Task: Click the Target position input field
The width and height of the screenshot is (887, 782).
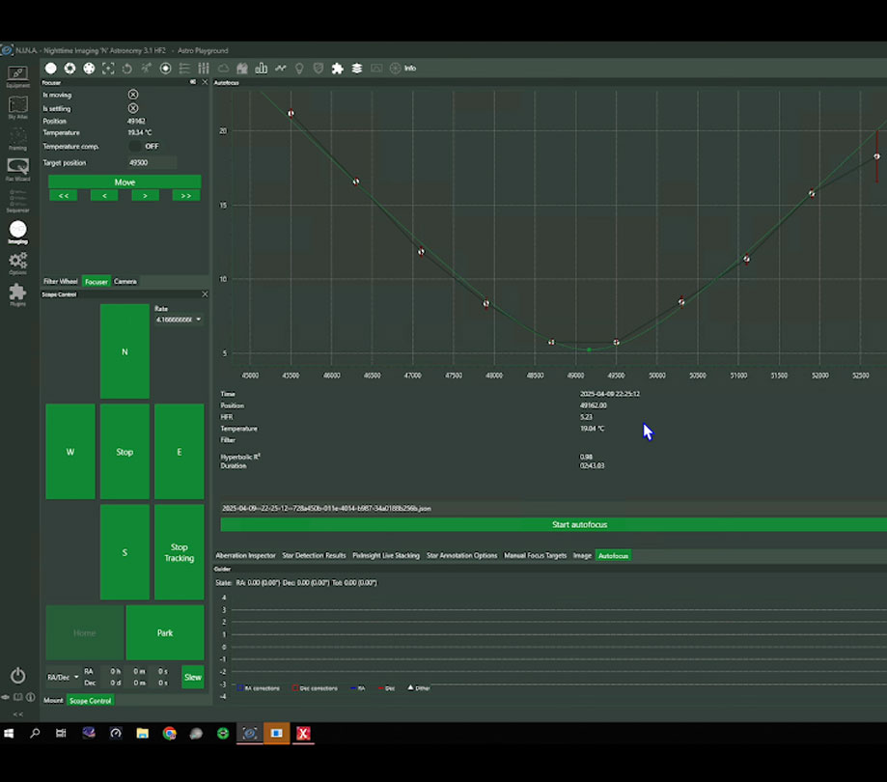Action: pyautogui.click(x=152, y=162)
